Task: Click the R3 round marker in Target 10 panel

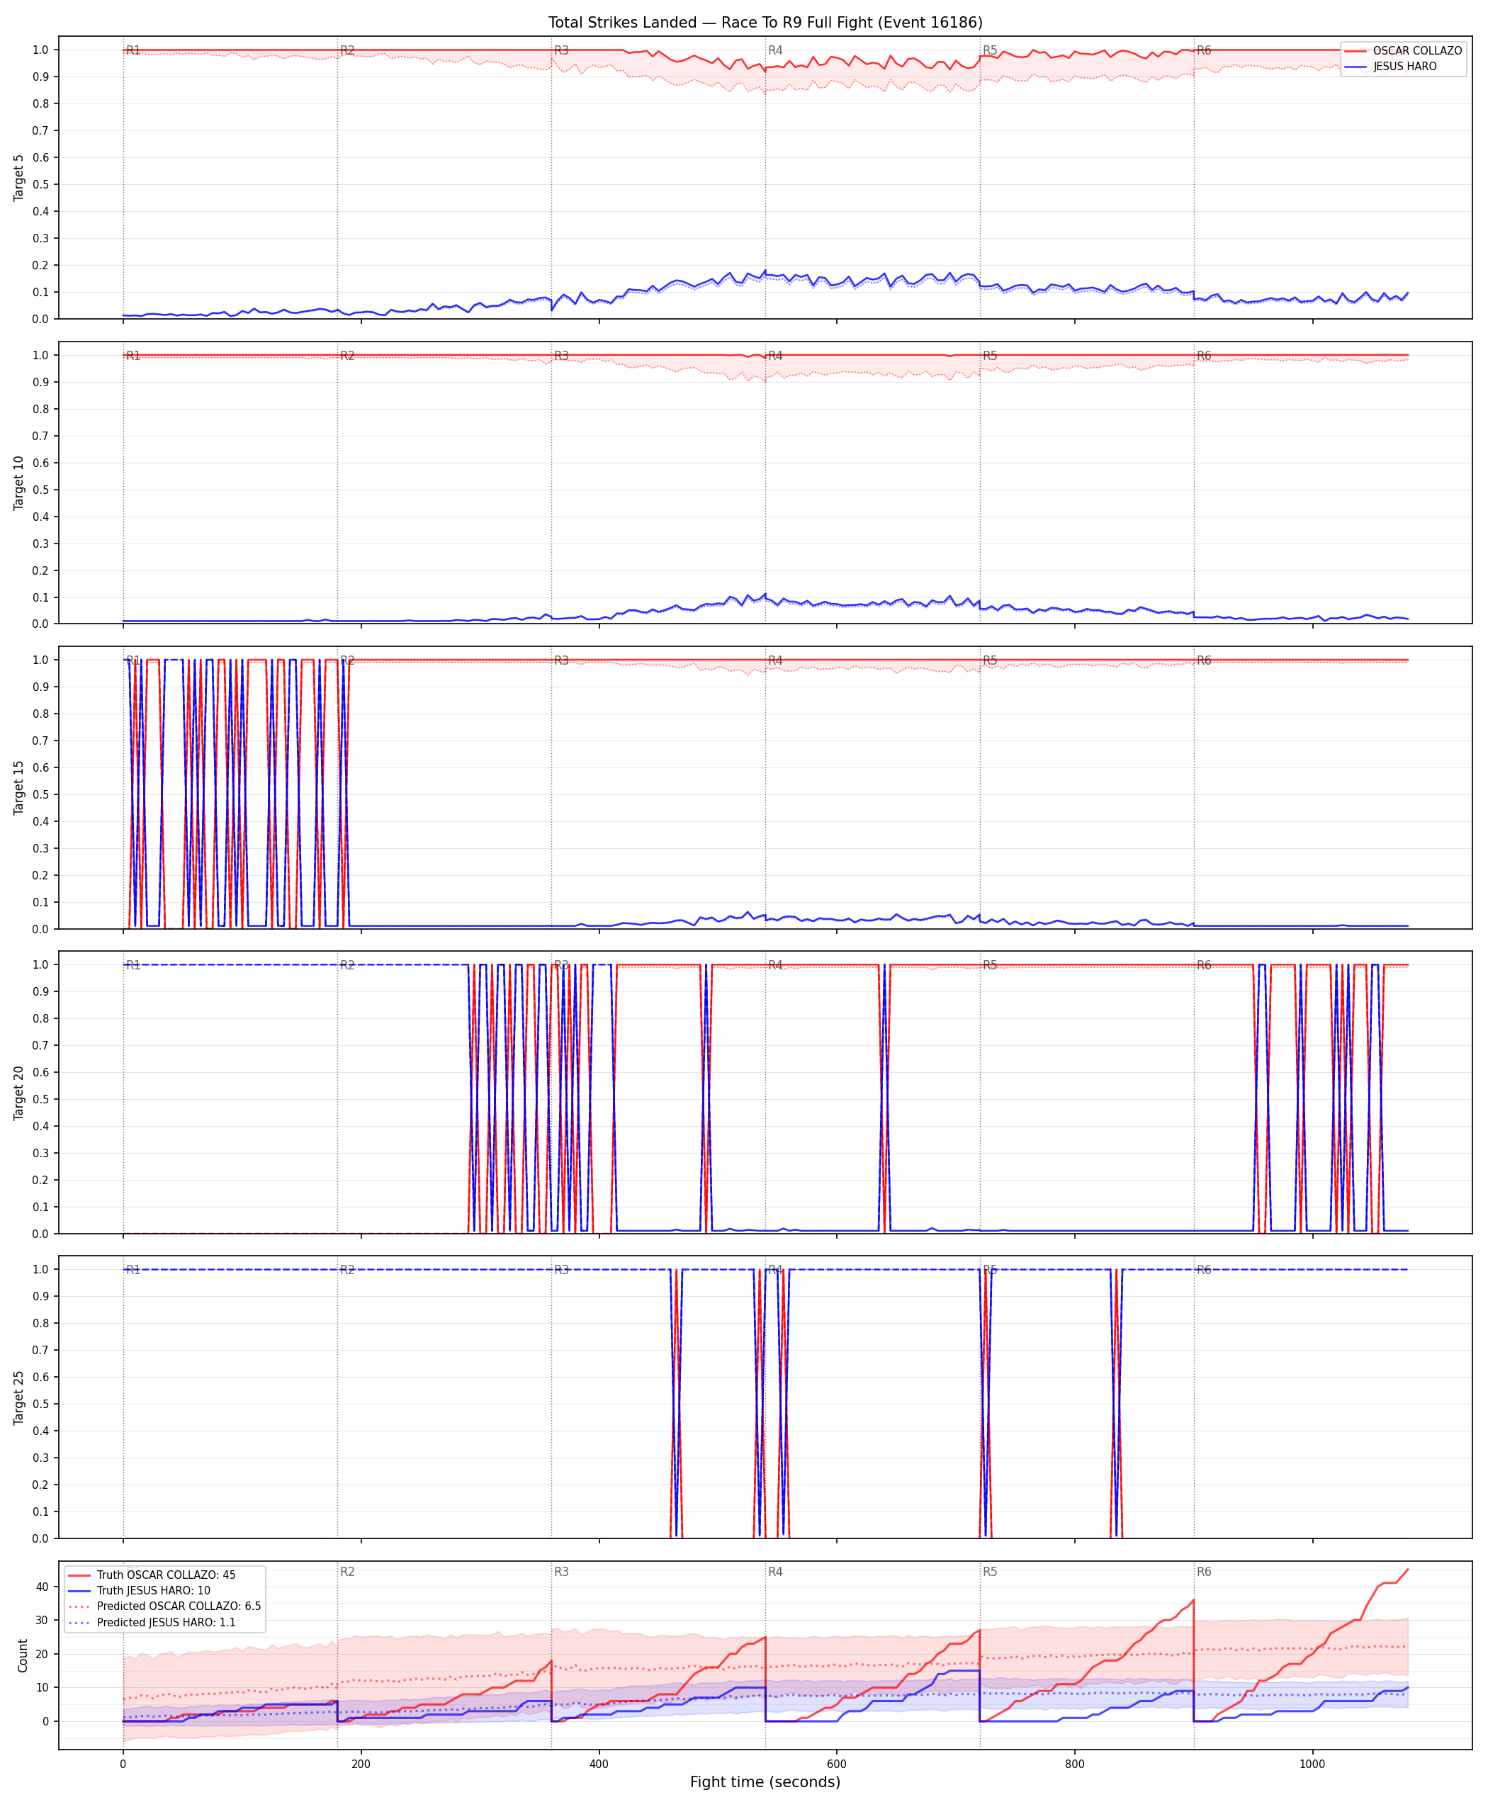Action: pyautogui.click(x=561, y=356)
